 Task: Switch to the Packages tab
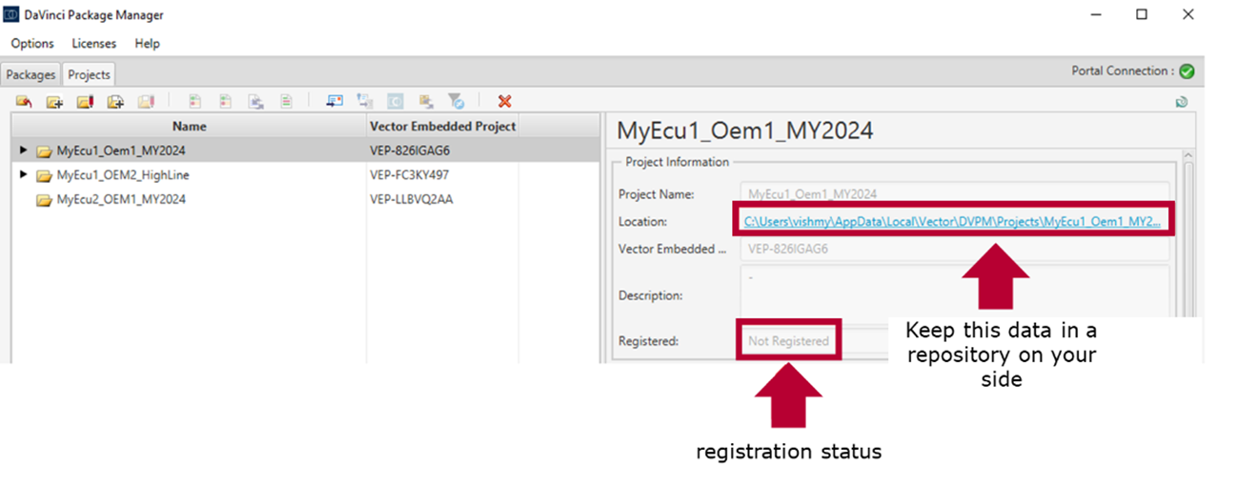coord(31,74)
